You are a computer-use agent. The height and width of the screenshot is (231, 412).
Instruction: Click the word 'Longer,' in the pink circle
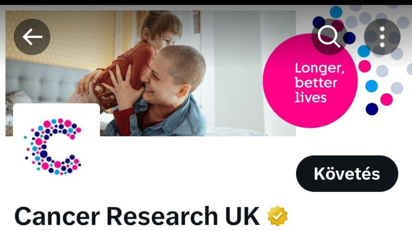click(319, 68)
